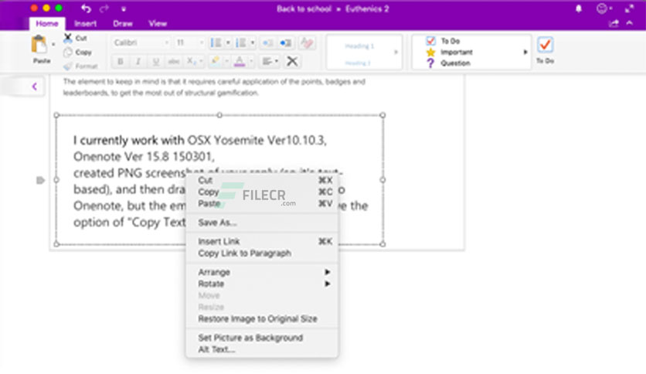Apply a bulleted list
The width and height of the screenshot is (646, 374).
pyautogui.click(x=216, y=42)
